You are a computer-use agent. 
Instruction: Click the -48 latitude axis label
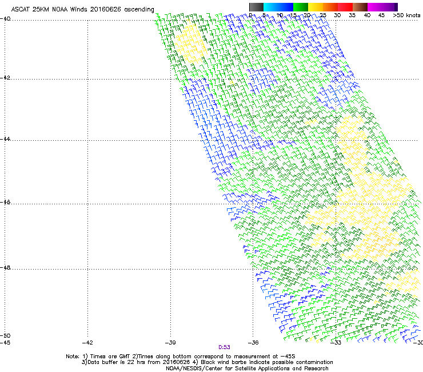pyautogui.click(x=5, y=267)
